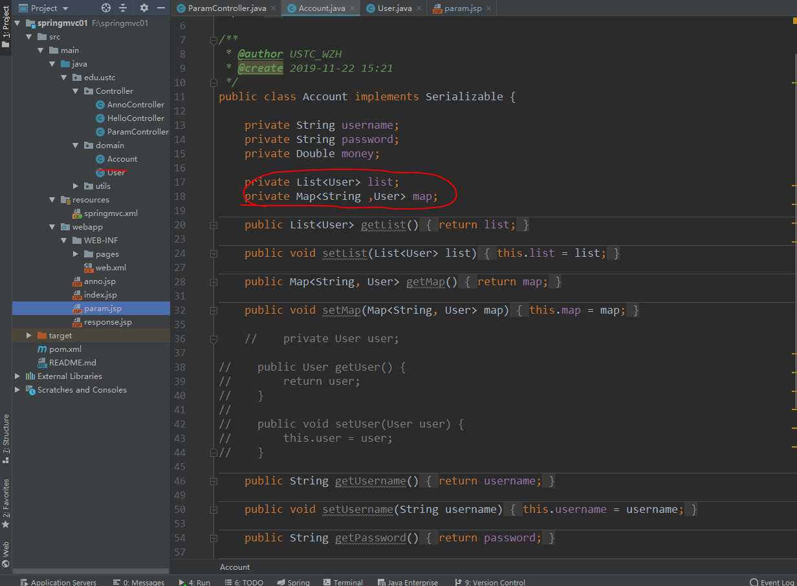Screen dimensions: 797x586
Task: Expand the pages folder arrow
Action: click(76, 254)
